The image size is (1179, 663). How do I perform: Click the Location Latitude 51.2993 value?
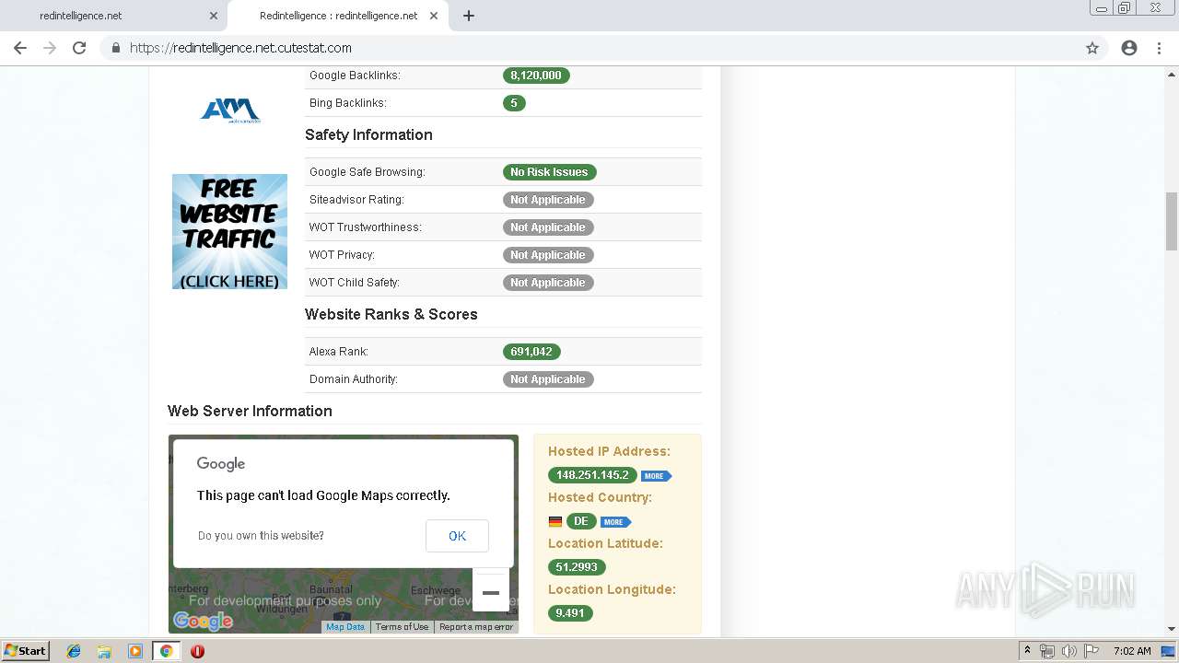pos(577,567)
